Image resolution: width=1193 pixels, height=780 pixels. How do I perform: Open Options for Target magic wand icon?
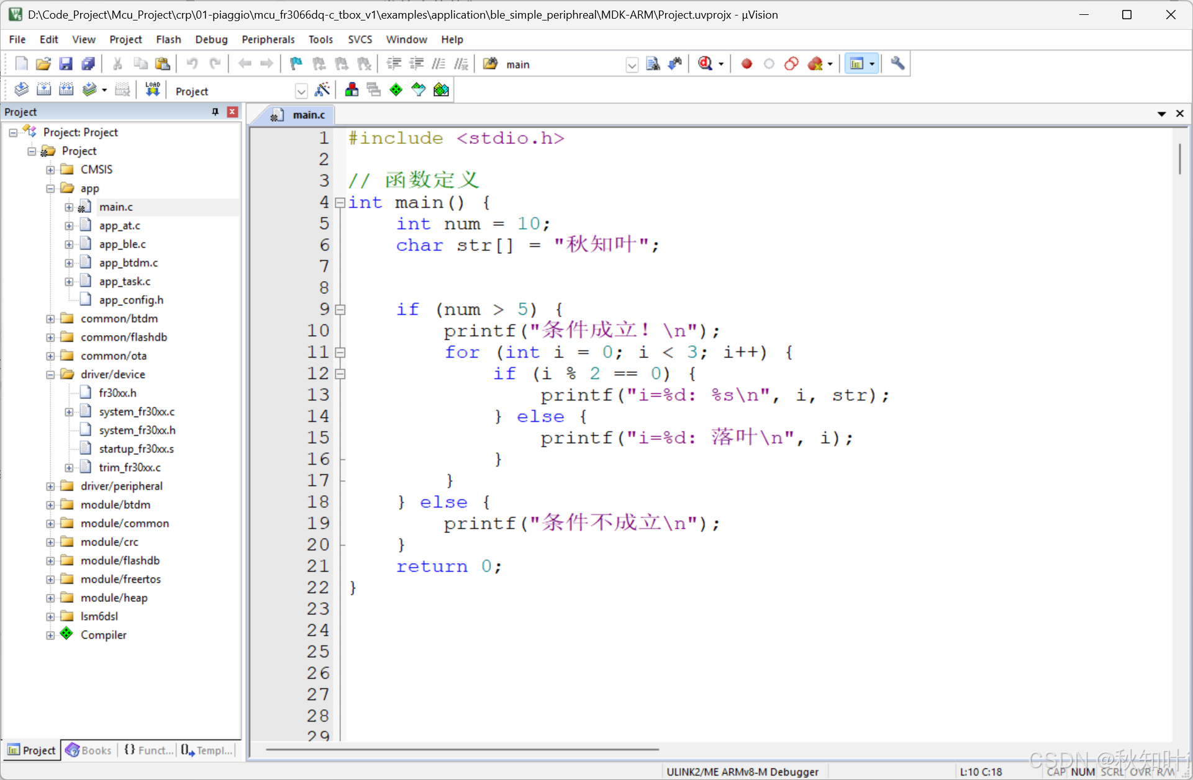coord(322,90)
